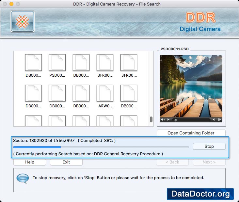Select the ARW0... file icon
Viewport: 239px width, 202px height.
105,93
